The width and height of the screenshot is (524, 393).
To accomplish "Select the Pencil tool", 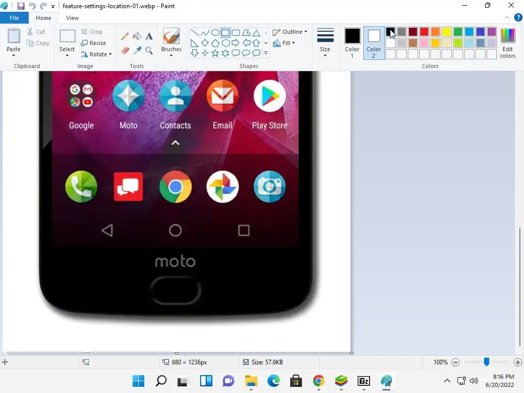I will (125, 36).
